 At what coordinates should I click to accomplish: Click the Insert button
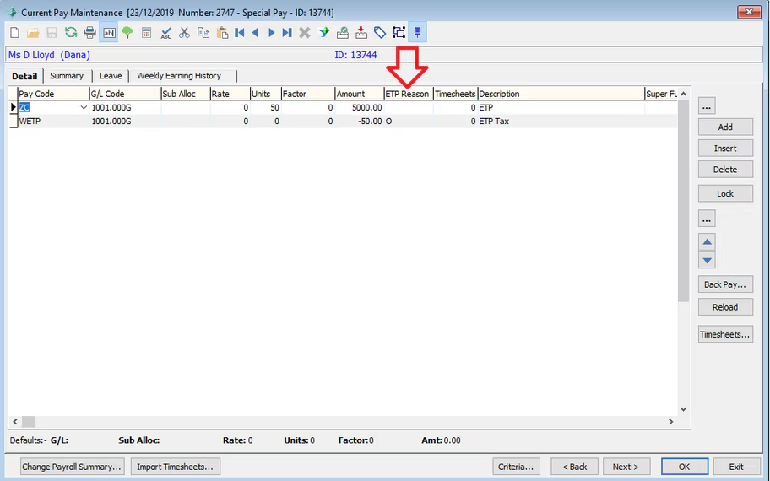[x=725, y=149]
